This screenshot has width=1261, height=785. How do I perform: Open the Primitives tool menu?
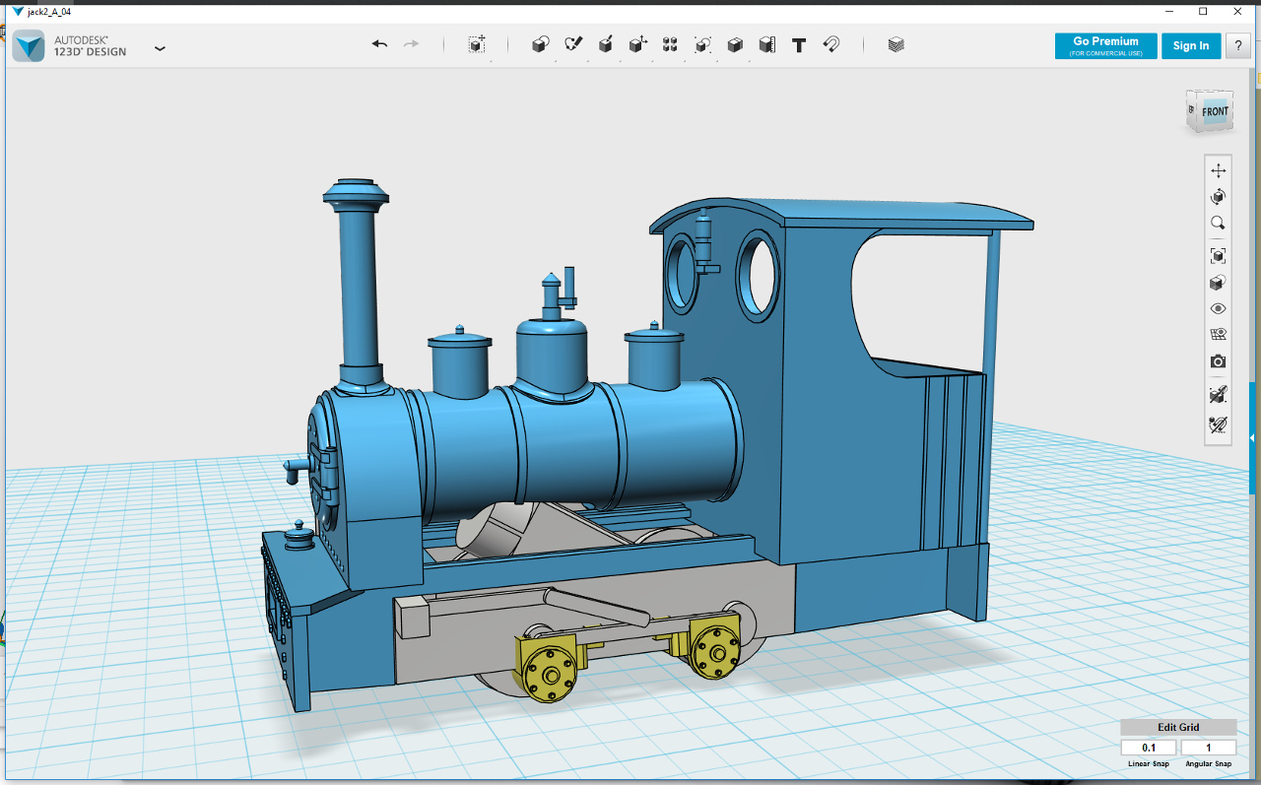pos(540,44)
